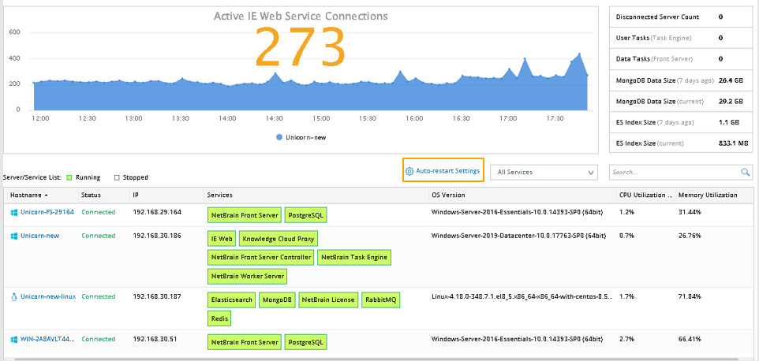759x361 pixels.
Task: Open the Unicorn-new-linux hostname link
Action: click(48, 296)
